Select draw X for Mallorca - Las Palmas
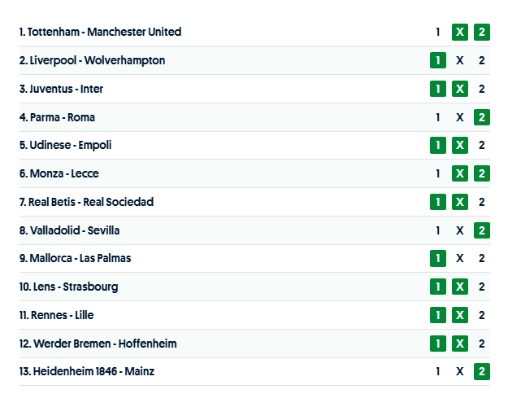508x394 pixels. pyautogui.click(x=460, y=258)
